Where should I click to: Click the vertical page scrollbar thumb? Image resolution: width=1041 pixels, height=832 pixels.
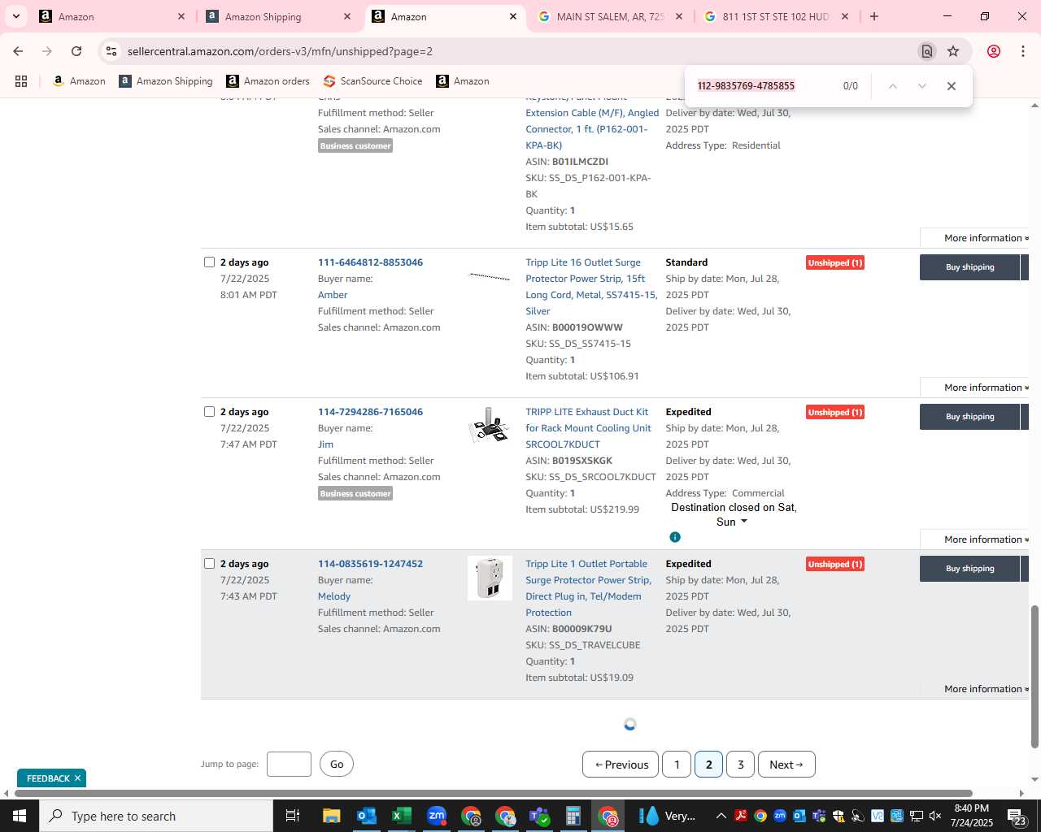pos(1034,677)
